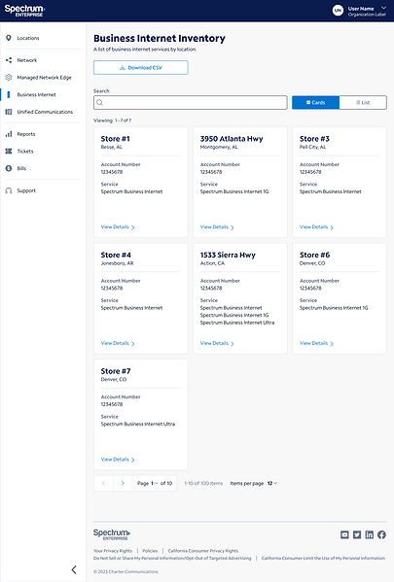View Details for 1533 Sierra Hwy
Viewport: 394px width, 582px height.
coord(217,343)
